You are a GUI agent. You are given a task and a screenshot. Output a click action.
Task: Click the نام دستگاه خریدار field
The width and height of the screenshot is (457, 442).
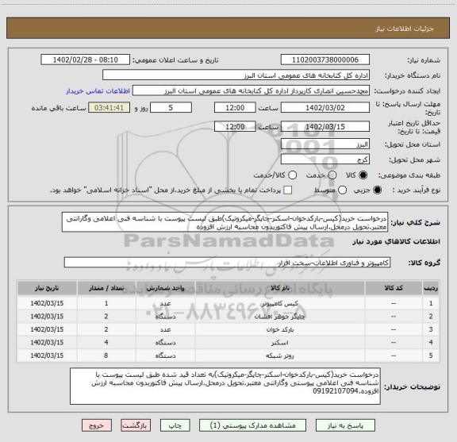tap(236, 75)
